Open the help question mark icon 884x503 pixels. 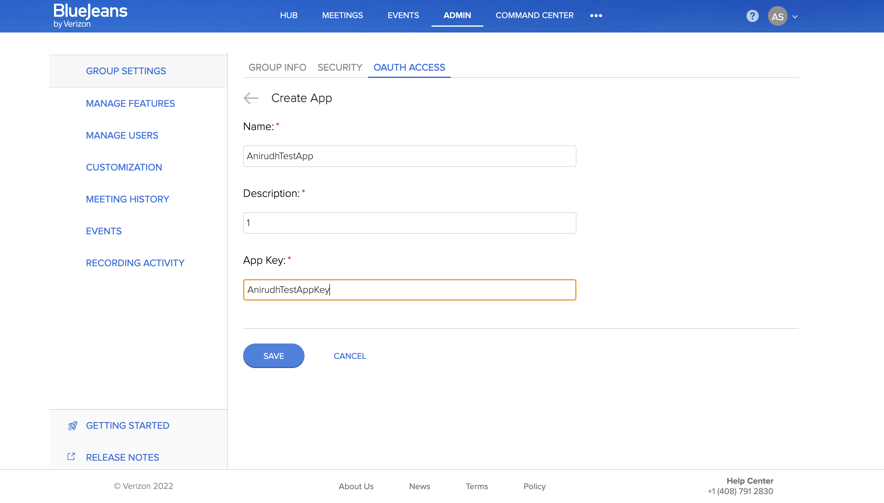[752, 16]
